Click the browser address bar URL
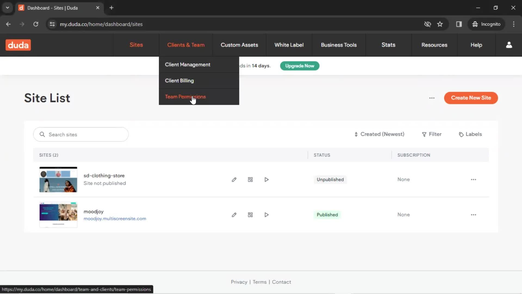Screen dimensions: 522x294 coord(101,24)
